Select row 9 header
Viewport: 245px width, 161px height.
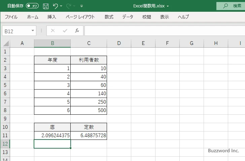coord(5,119)
